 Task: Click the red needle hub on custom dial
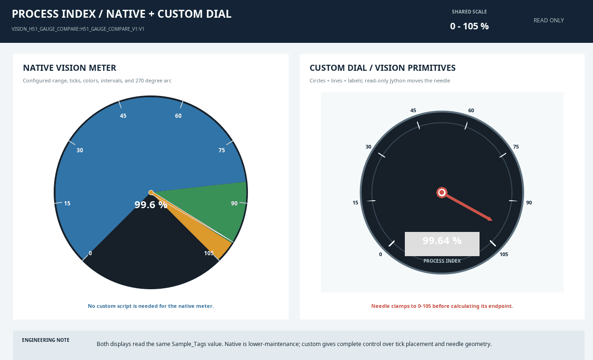(x=442, y=192)
